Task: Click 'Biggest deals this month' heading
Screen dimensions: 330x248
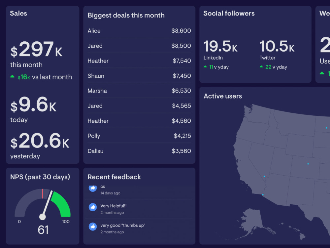Action: coord(126,16)
